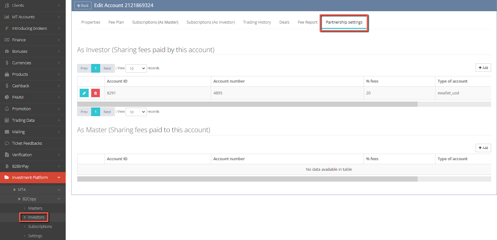Screen dimensions: 497x240
Task: Click the Verification document icon
Action: pyautogui.click(x=7, y=155)
